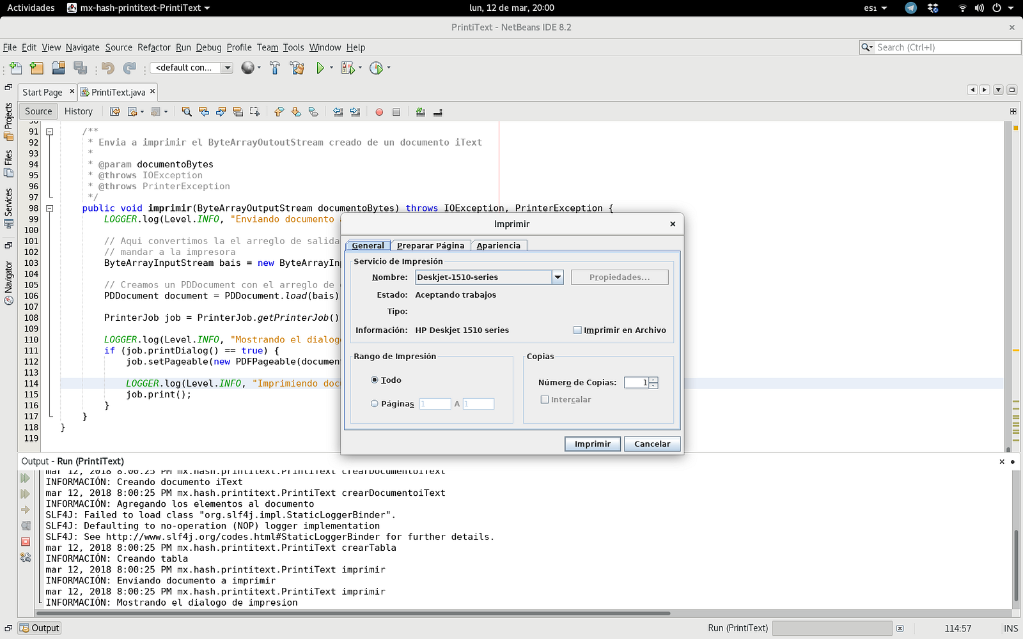Stop the running process in Output panel

[x=26, y=542]
